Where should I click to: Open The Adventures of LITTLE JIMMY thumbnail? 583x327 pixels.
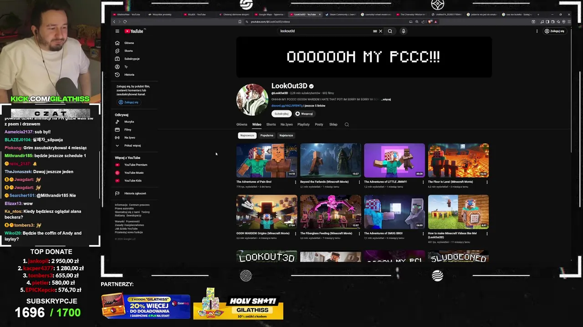pos(394,160)
